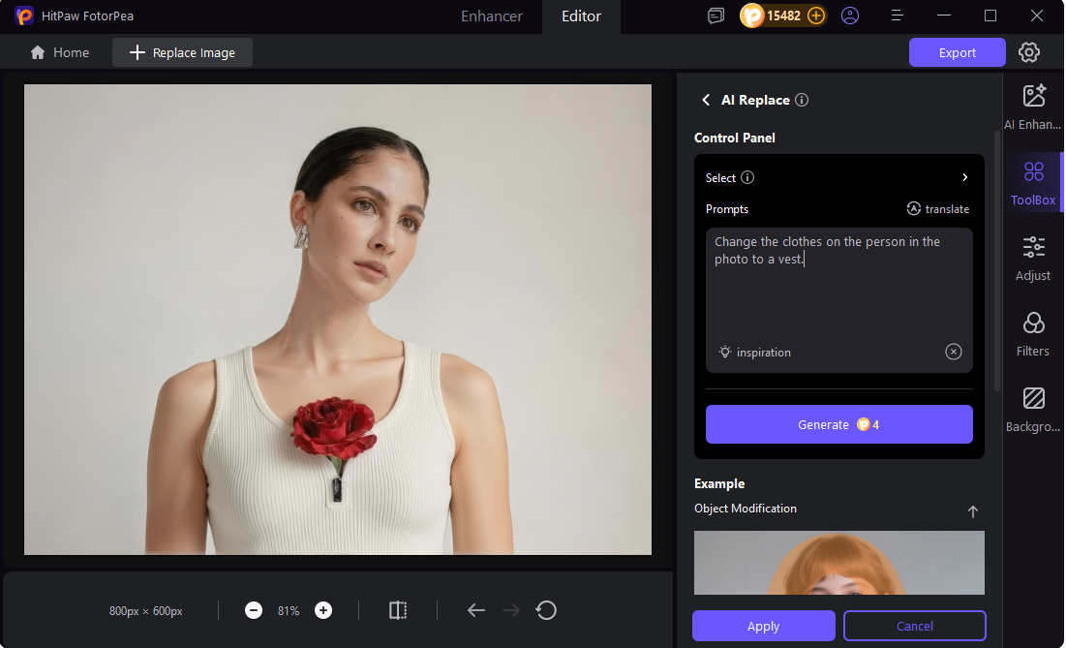
Task: Go back from AI Replace panel
Action: pos(706,100)
